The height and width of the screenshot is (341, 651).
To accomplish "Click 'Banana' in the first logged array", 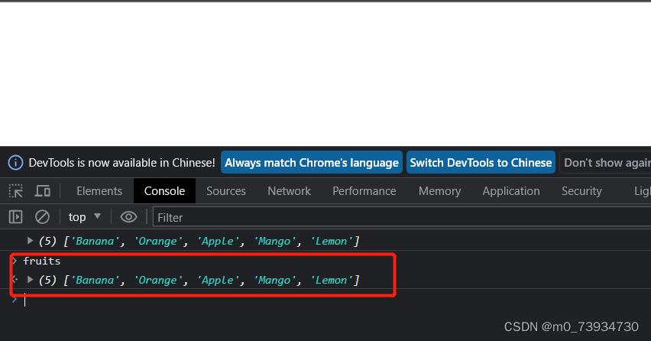I will point(95,241).
